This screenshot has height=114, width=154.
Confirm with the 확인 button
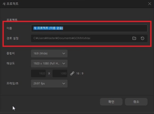tap(111, 102)
